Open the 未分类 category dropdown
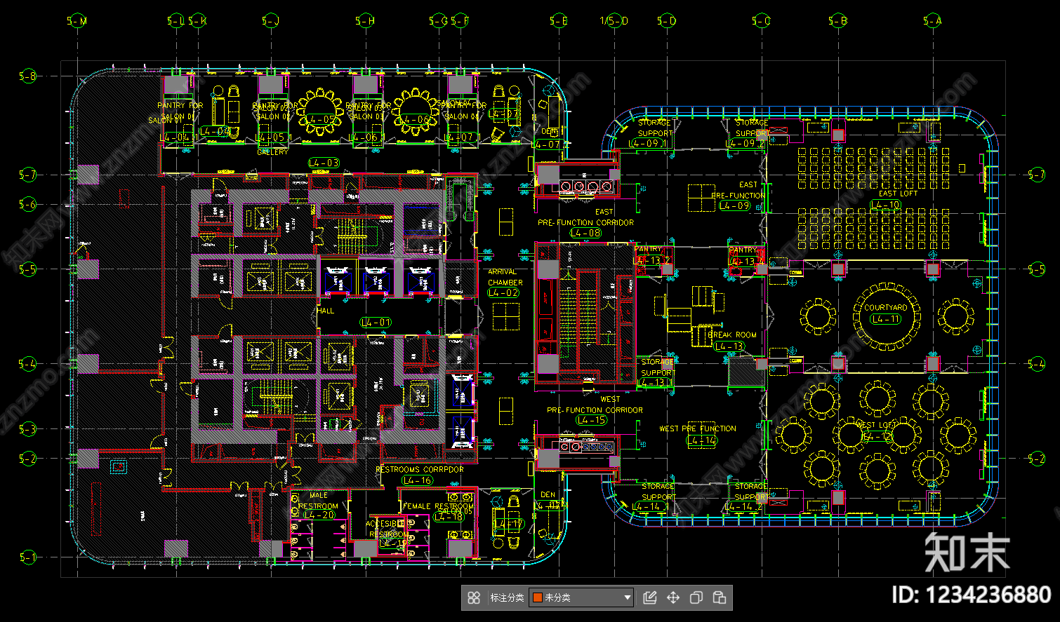The height and width of the screenshot is (622, 1060). click(x=581, y=597)
